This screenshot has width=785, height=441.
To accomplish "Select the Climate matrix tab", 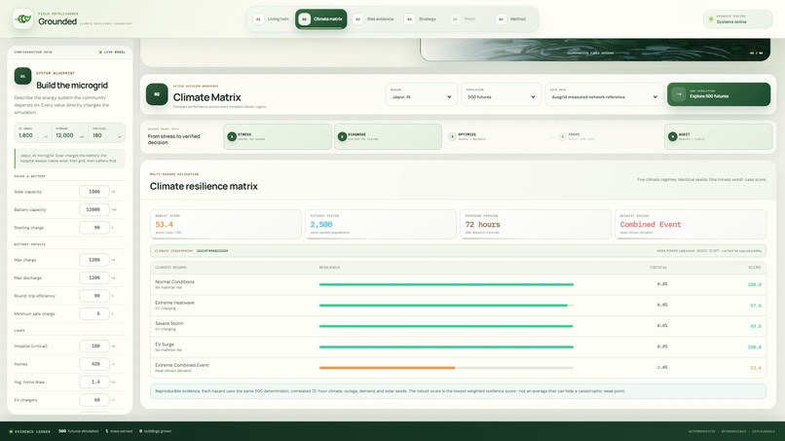I will [x=320, y=19].
